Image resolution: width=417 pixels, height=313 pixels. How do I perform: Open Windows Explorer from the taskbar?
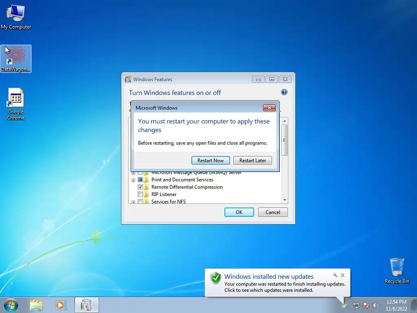(36, 305)
